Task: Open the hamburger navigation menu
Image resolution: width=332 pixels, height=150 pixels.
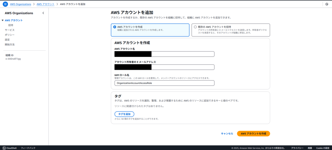Action: coord(5,4)
